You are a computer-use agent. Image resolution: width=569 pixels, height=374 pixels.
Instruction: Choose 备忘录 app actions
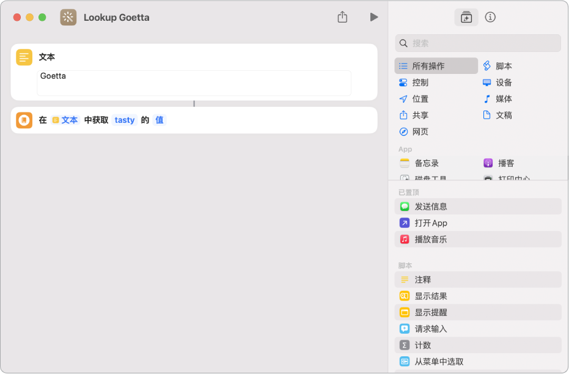tap(419, 163)
